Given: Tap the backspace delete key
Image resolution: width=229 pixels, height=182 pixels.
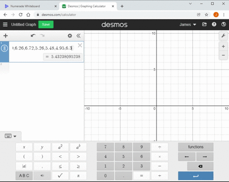Looking at the screenshot, I should click(200, 166).
